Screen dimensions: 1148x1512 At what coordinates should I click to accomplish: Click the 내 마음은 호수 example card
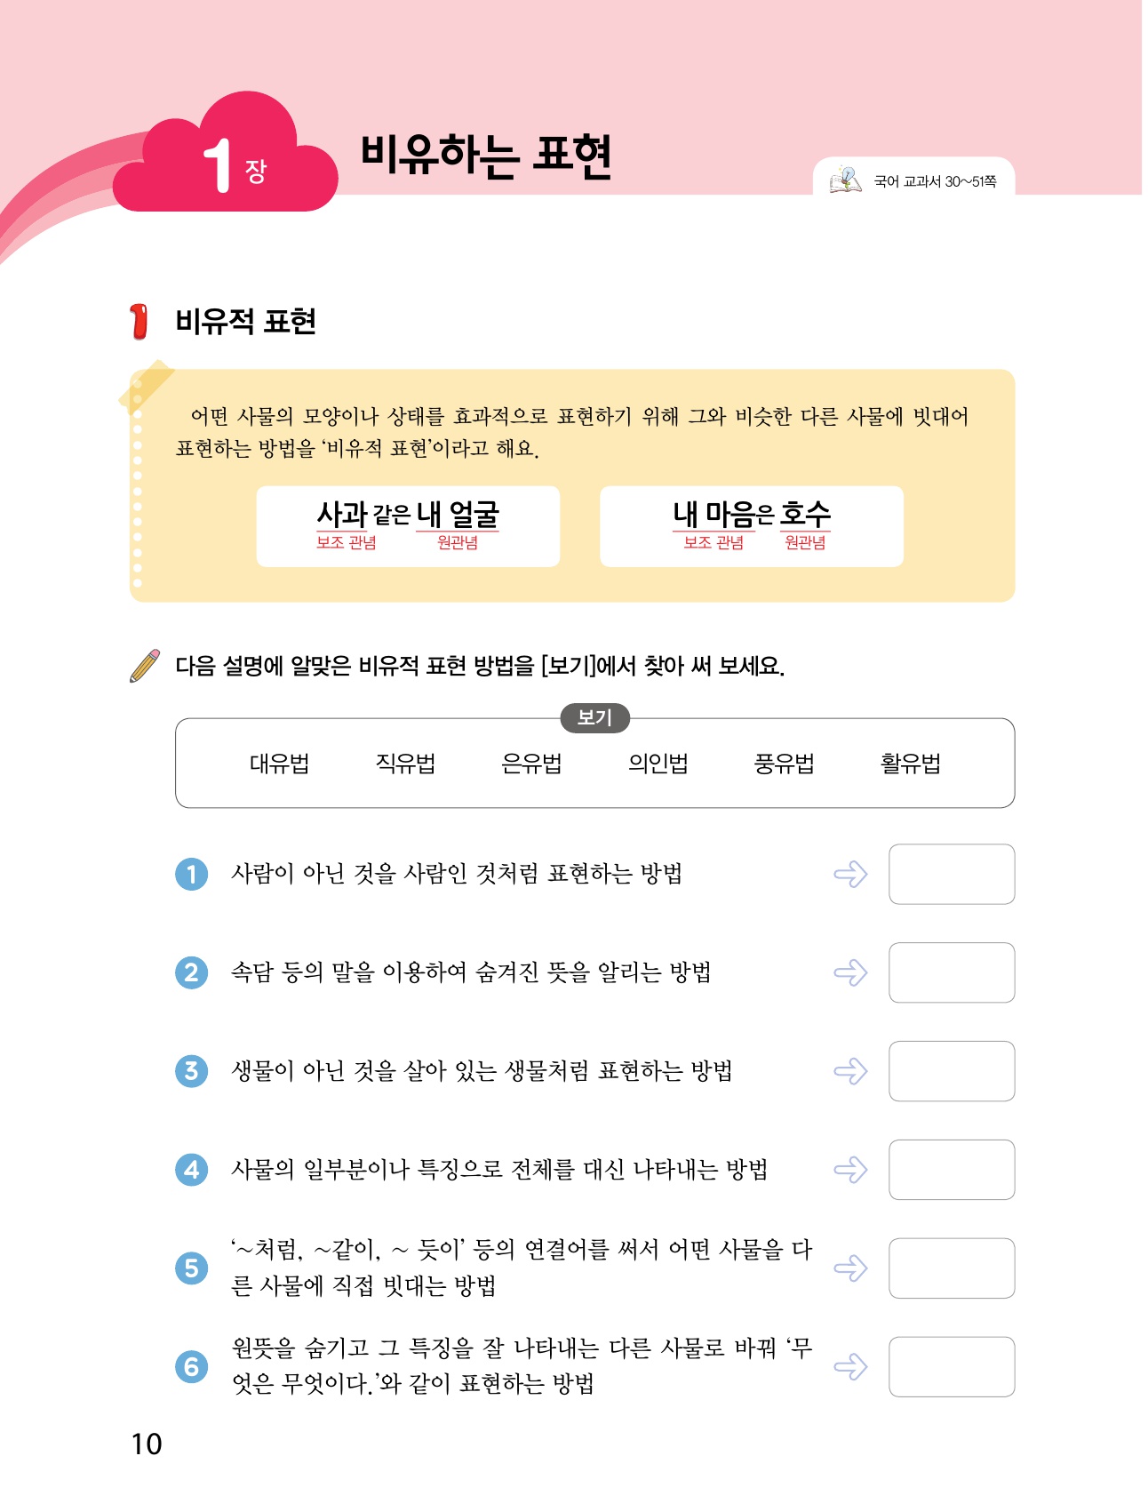click(752, 525)
